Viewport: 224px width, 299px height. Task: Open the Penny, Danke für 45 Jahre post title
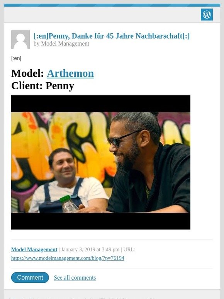coord(112,36)
